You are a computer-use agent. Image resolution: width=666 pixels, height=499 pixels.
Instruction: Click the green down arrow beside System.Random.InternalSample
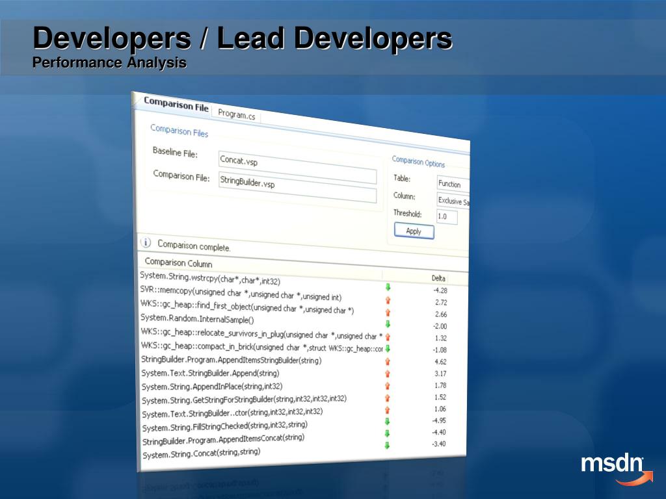(388, 324)
